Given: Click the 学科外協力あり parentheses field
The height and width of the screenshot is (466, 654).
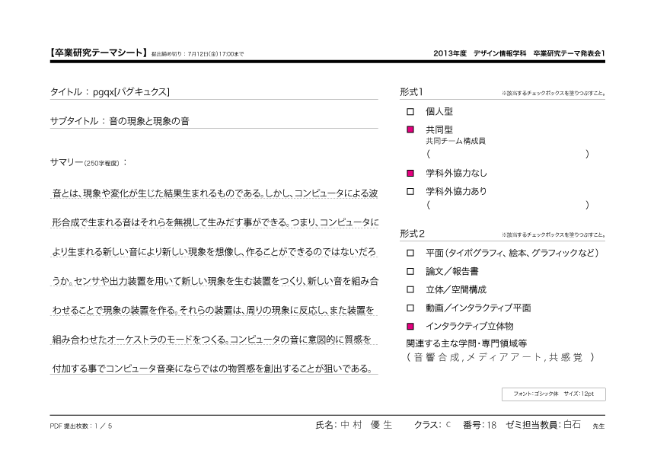Looking at the screenshot, I should [x=508, y=205].
